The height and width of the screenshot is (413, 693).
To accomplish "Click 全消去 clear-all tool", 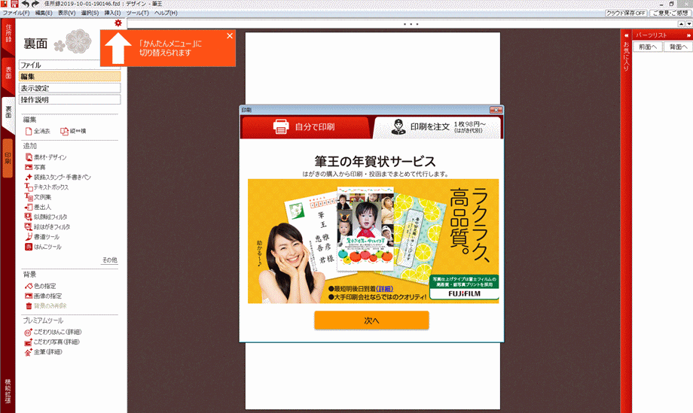I will tap(38, 131).
